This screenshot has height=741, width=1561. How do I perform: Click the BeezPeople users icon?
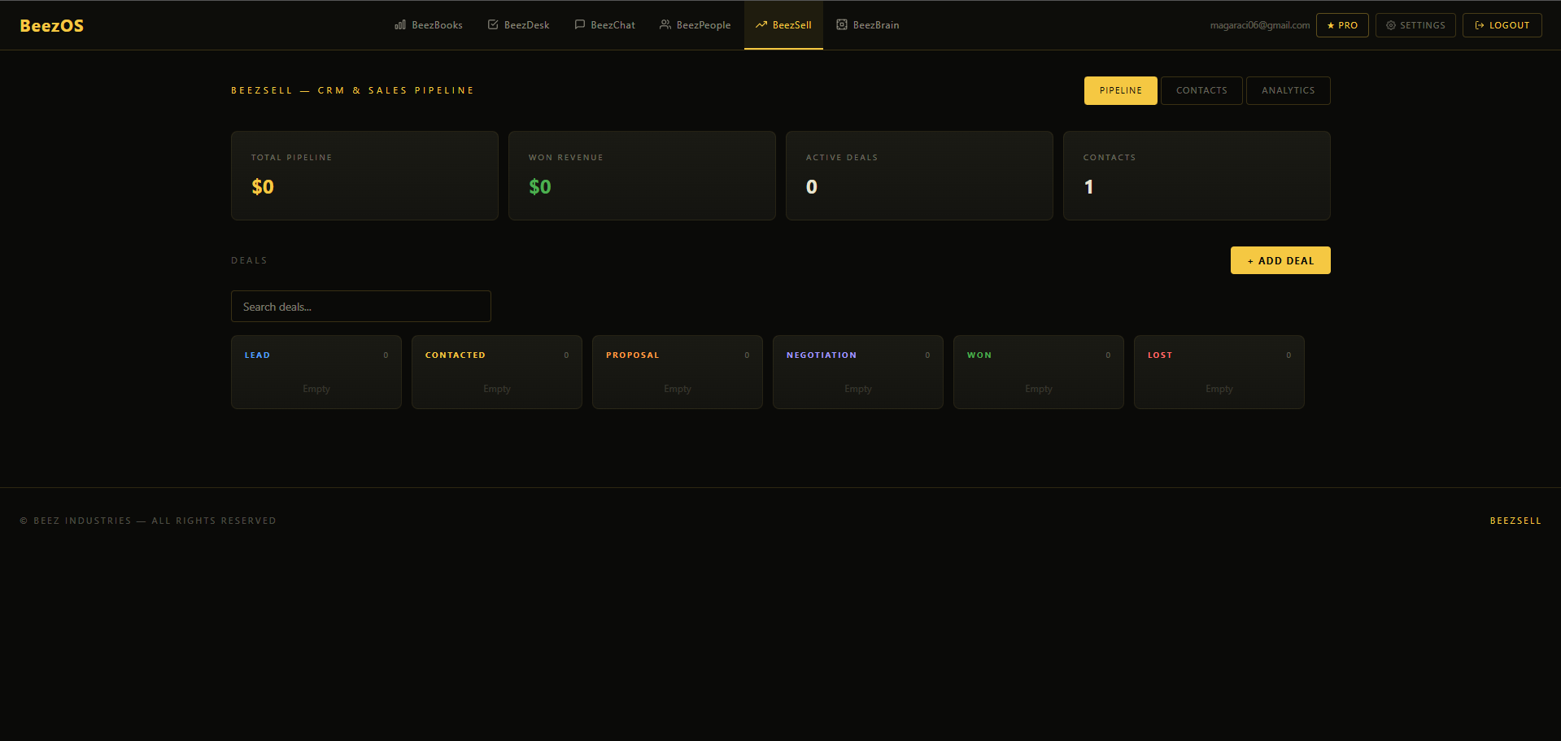pos(665,25)
